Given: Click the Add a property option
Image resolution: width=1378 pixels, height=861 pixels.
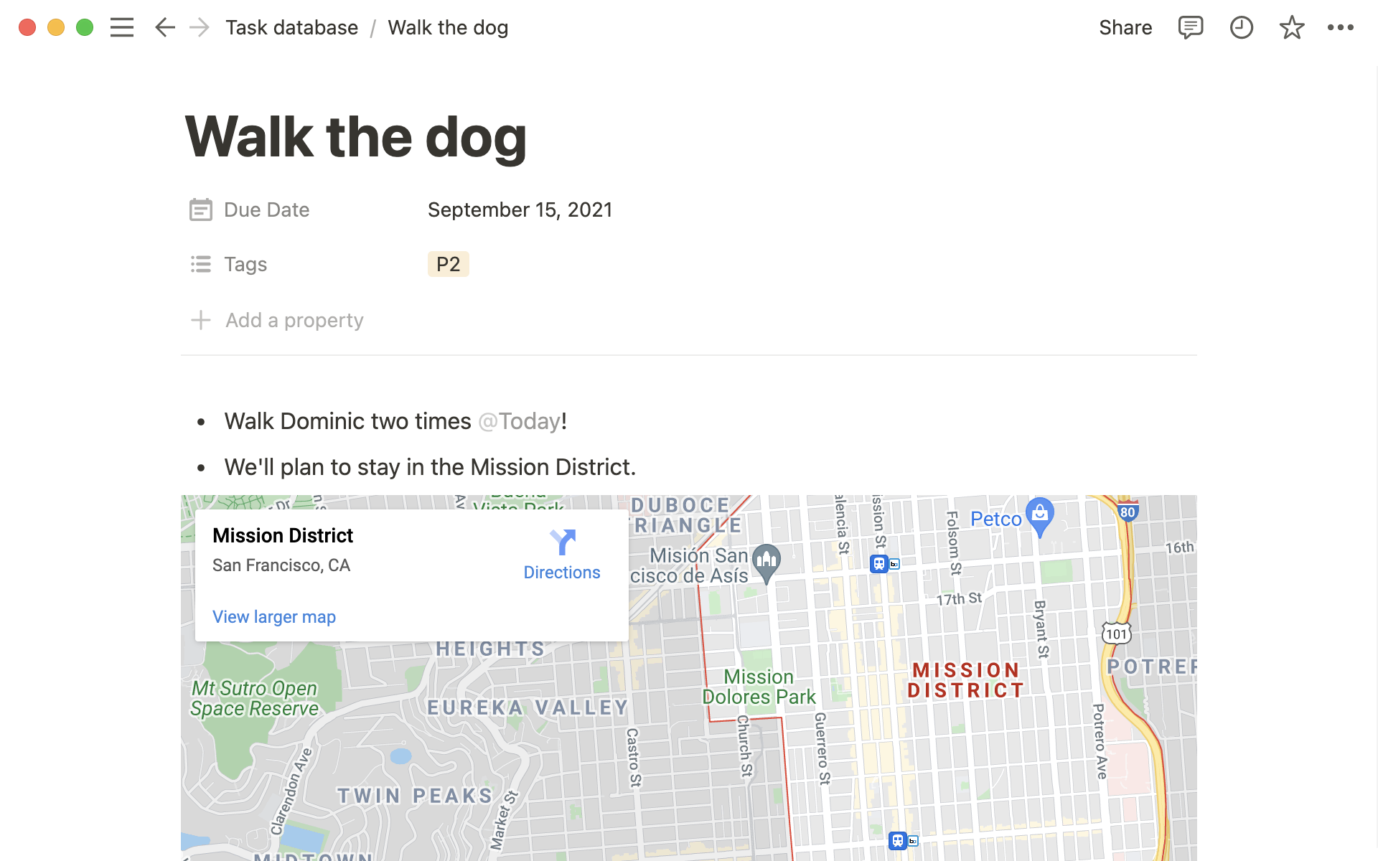Looking at the screenshot, I should (278, 319).
